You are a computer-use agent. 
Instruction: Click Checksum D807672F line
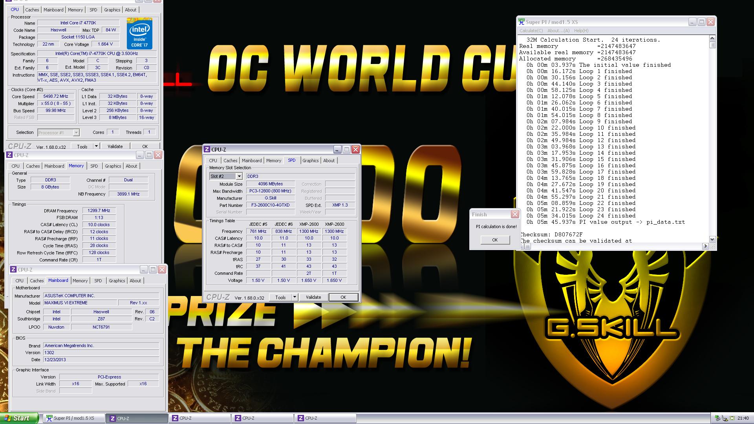(x=551, y=234)
